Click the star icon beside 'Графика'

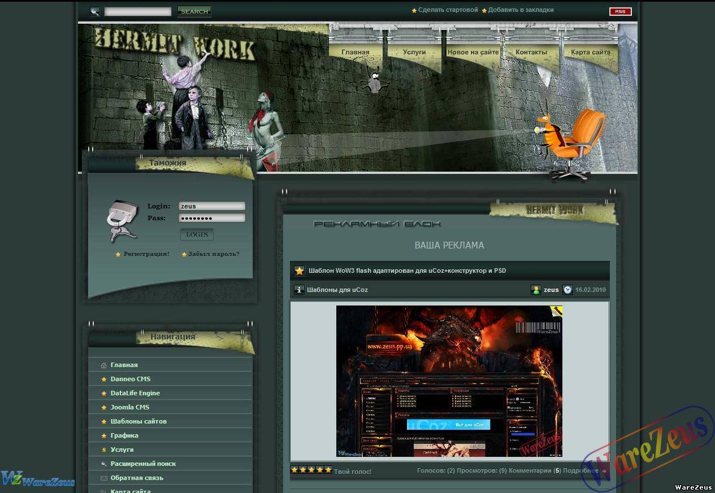(x=103, y=436)
